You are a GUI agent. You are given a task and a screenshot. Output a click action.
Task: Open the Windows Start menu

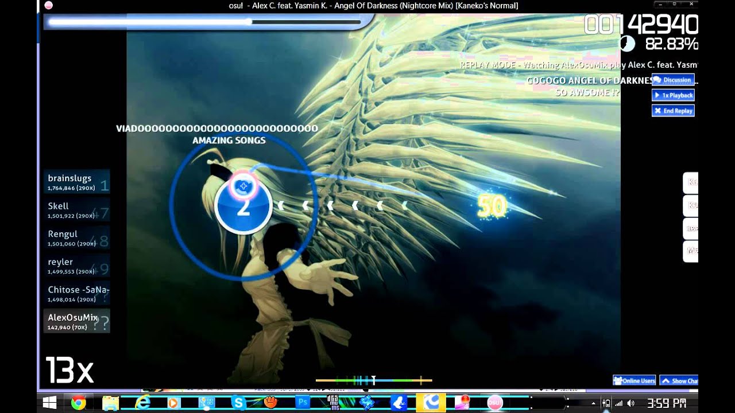coord(50,403)
